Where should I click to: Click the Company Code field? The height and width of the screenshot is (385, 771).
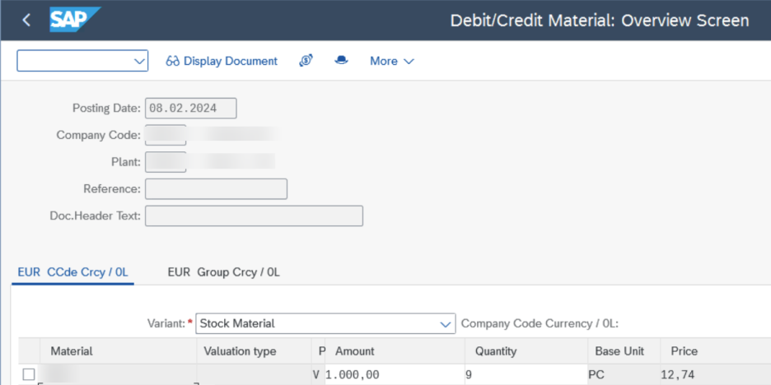point(166,135)
